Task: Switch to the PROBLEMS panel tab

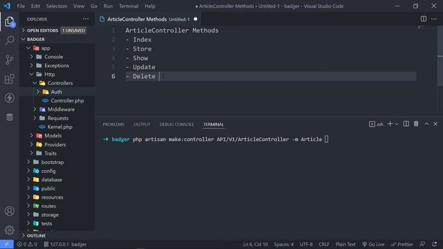Action: click(114, 124)
